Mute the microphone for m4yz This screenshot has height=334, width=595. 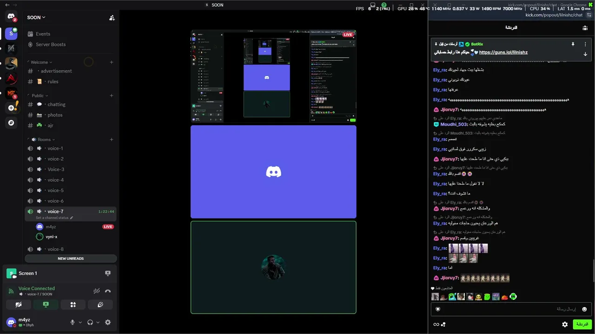pyautogui.click(x=73, y=322)
